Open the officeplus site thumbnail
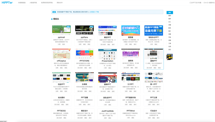The height and width of the screenshot is (122, 215). (61, 54)
